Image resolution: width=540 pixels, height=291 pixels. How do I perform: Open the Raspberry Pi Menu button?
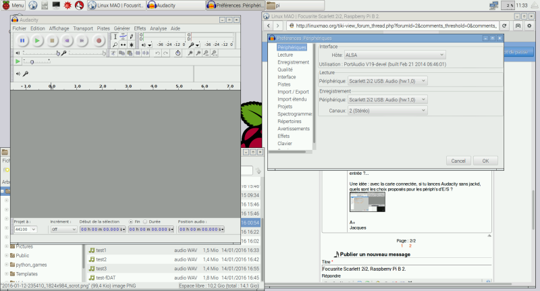(12, 5)
